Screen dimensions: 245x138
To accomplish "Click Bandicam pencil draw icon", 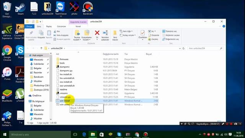I will tap(223, 124).
